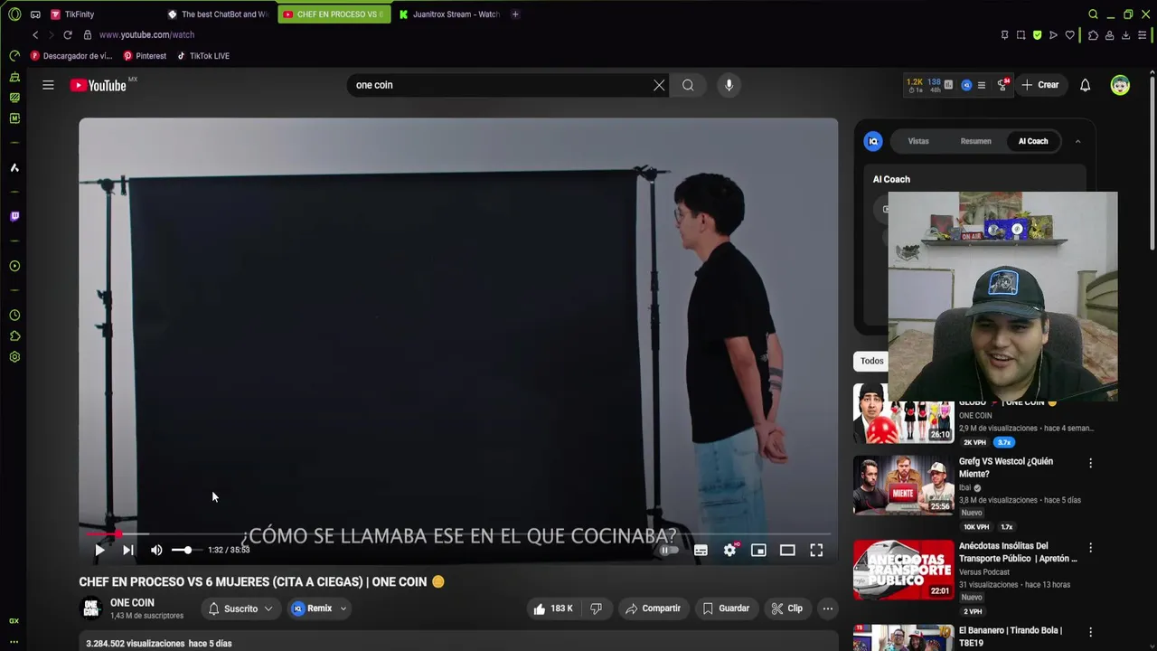Open the vidIQ bar chart stats icon
Image resolution: width=1157 pixels, height=651 pixels.
click(948, 85)
